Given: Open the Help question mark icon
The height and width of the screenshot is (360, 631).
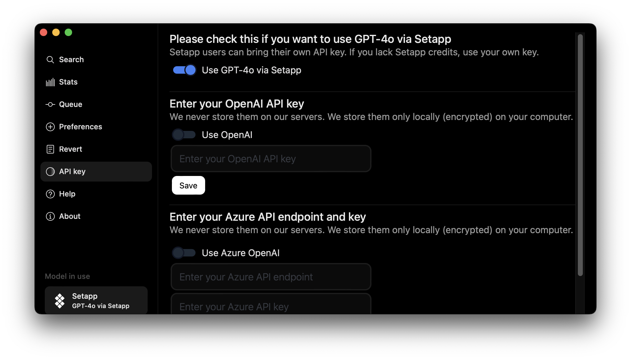Looking at the screenshot, I should (50, 194).
